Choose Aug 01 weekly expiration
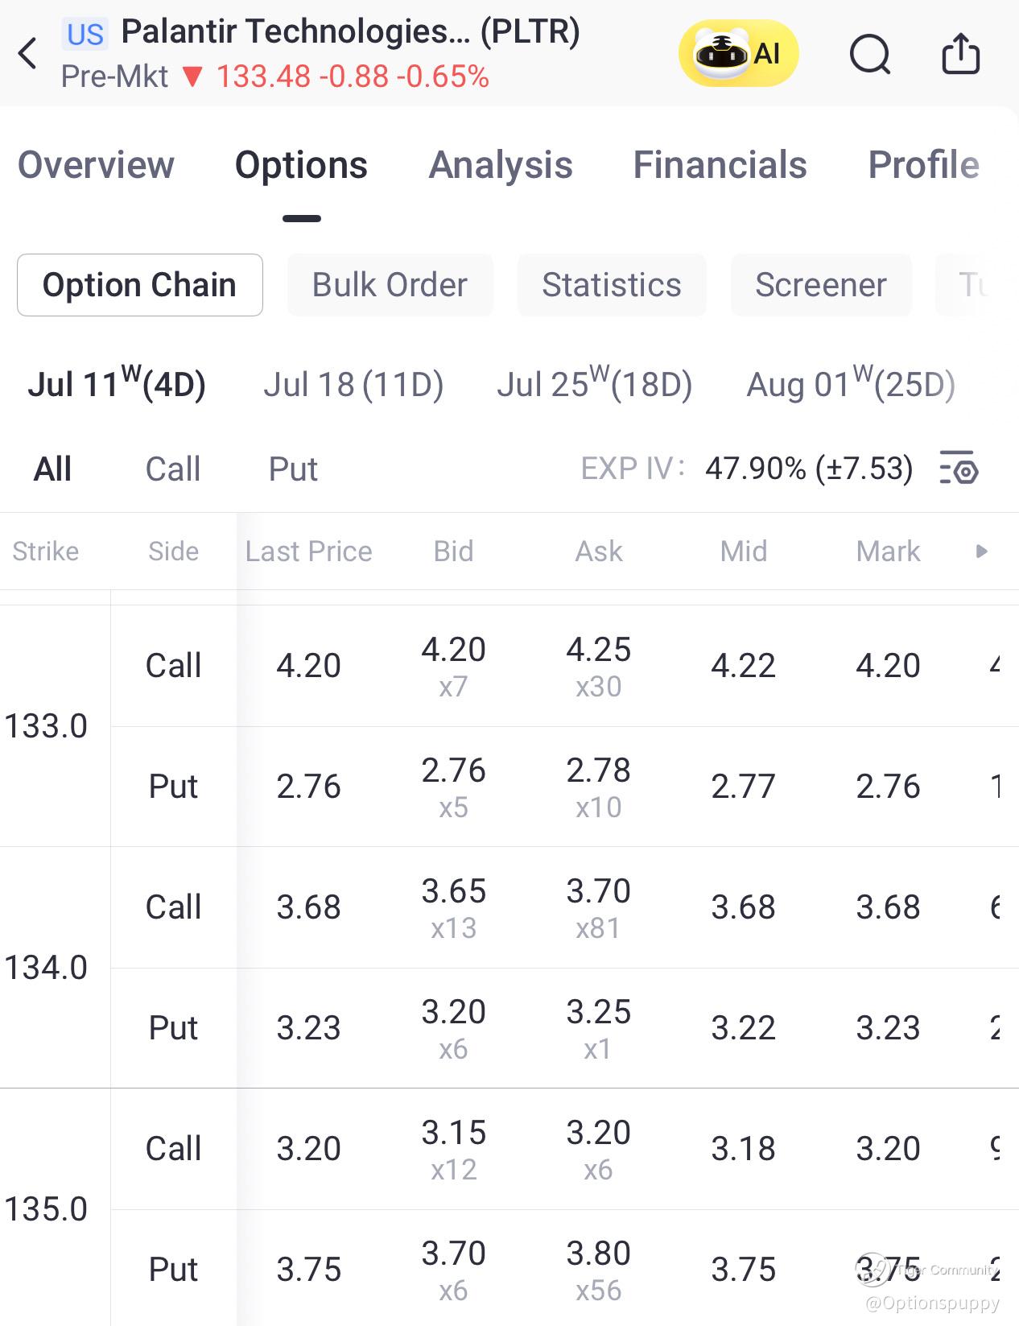1019x1326 pixels. pos(850,385)
